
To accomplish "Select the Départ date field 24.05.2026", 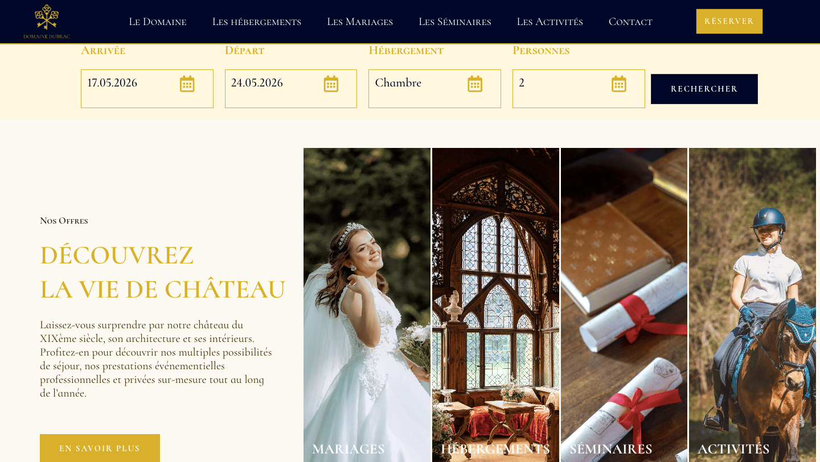I will (291, 89).
